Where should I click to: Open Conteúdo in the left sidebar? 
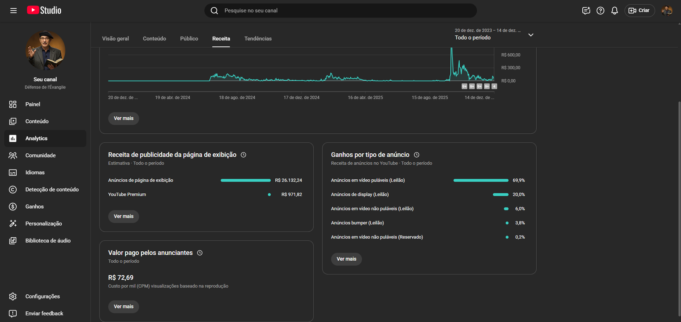click(45, 121)
